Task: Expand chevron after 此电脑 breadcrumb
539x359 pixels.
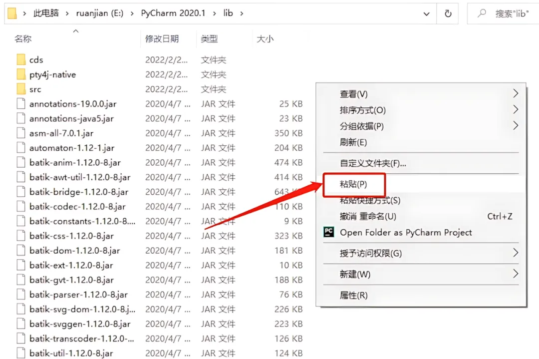Action: click(x=67, y=13)
